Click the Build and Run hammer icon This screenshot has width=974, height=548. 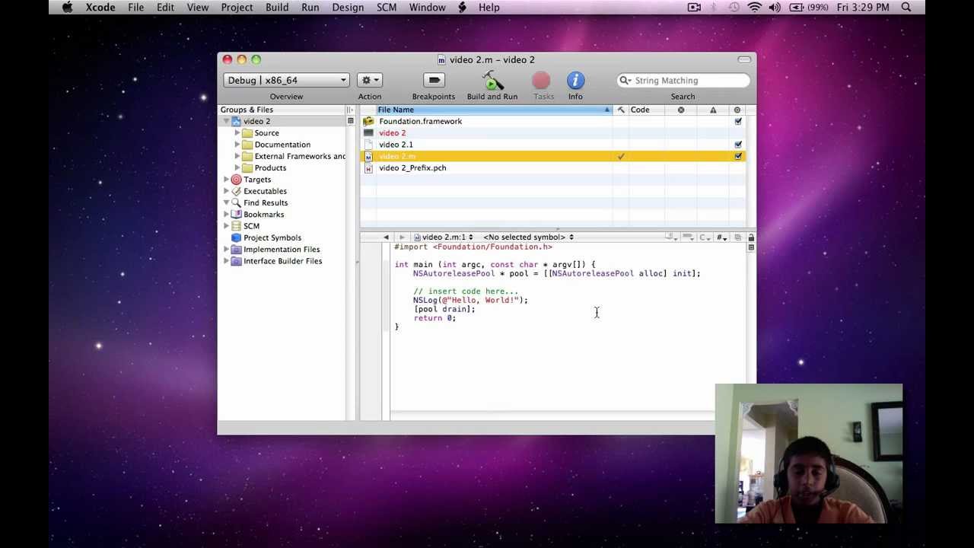coord(492,80)
